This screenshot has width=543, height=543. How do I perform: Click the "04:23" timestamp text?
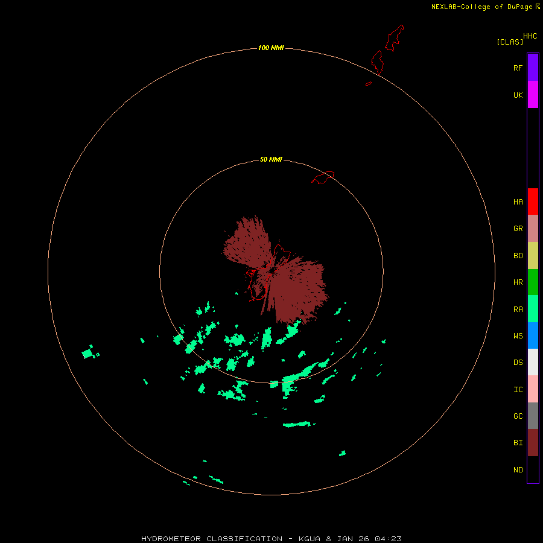coord(388,539)
